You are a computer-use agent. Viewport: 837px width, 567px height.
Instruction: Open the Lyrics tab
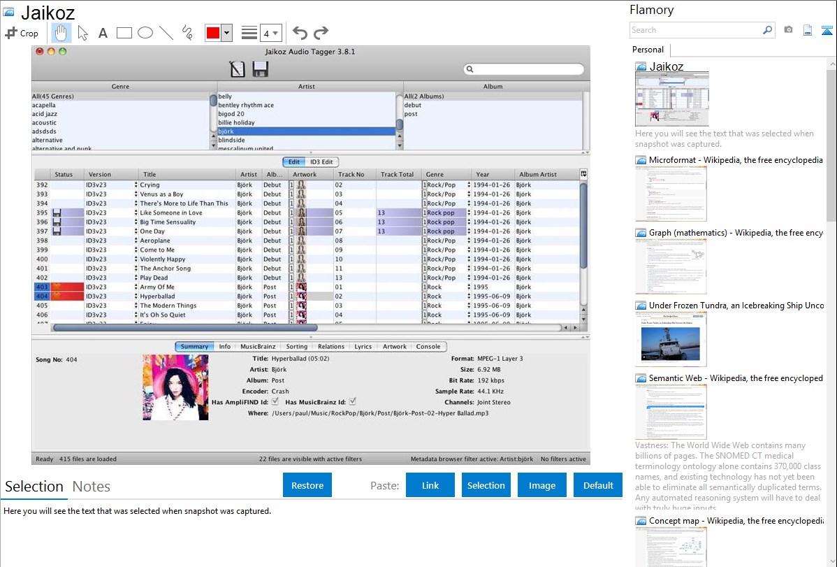coord(363,346)
